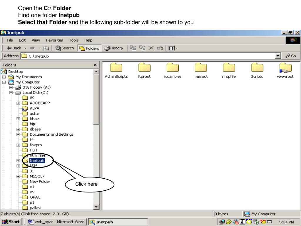This screenshot has height=226, width=301.
Task: Select 3½ Floppy (A:) drive
Action: click(x=36, y=87)
